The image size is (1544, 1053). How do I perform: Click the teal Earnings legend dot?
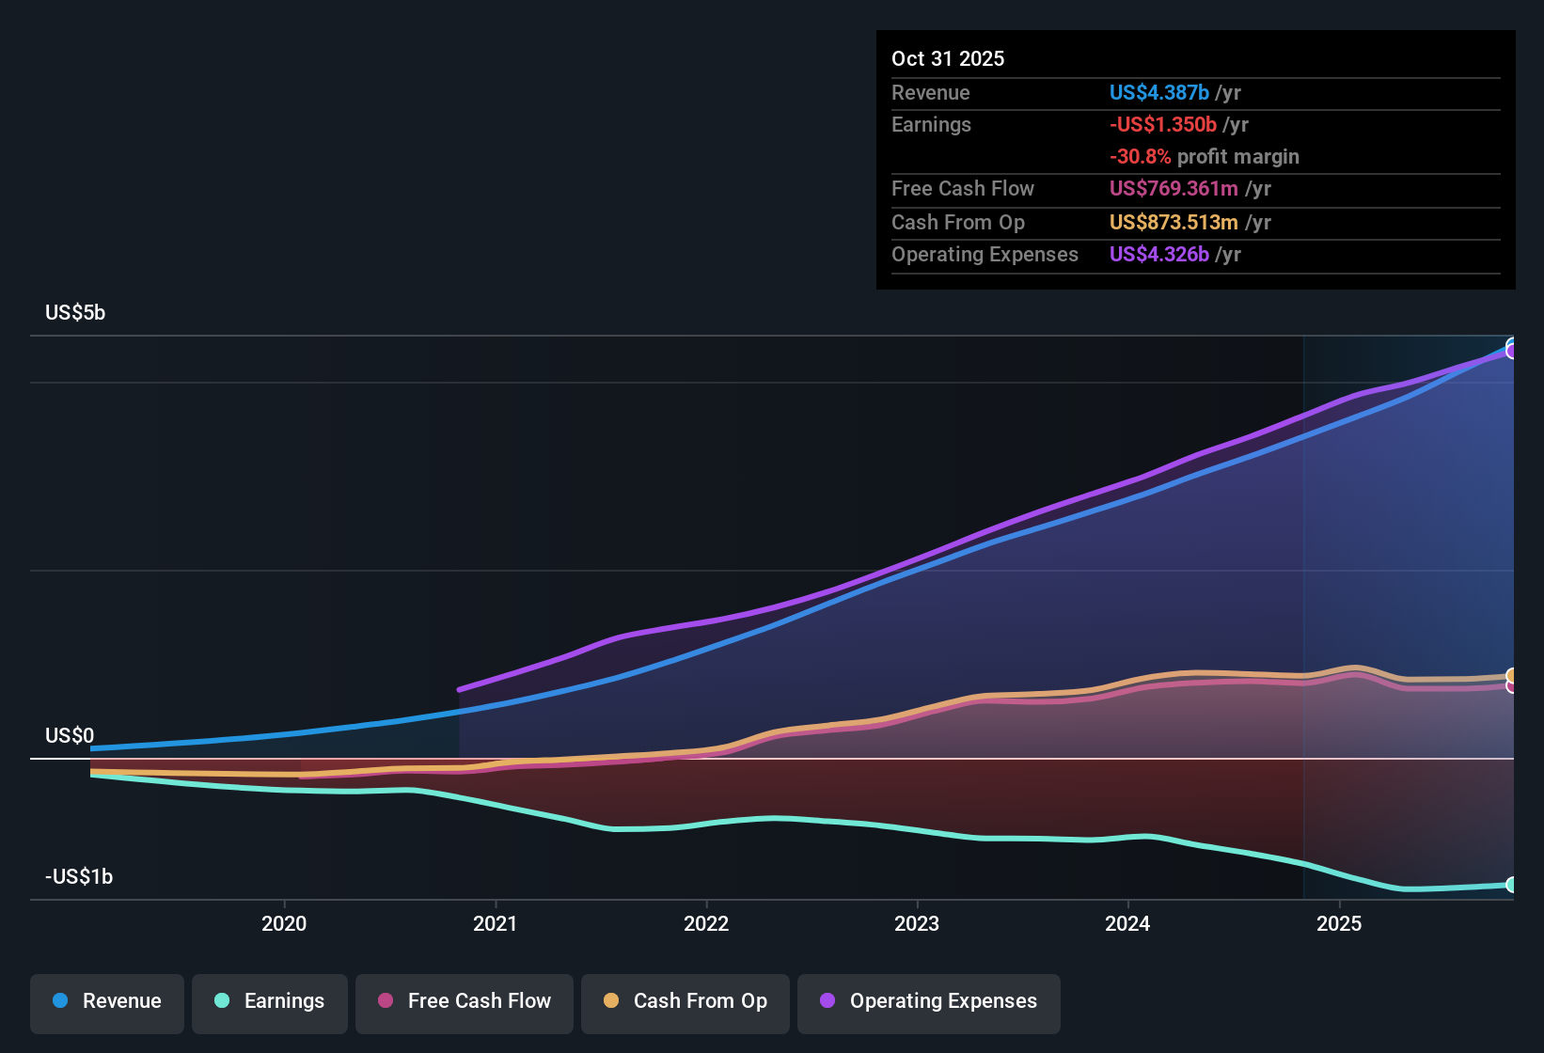tap(221, 1001)
